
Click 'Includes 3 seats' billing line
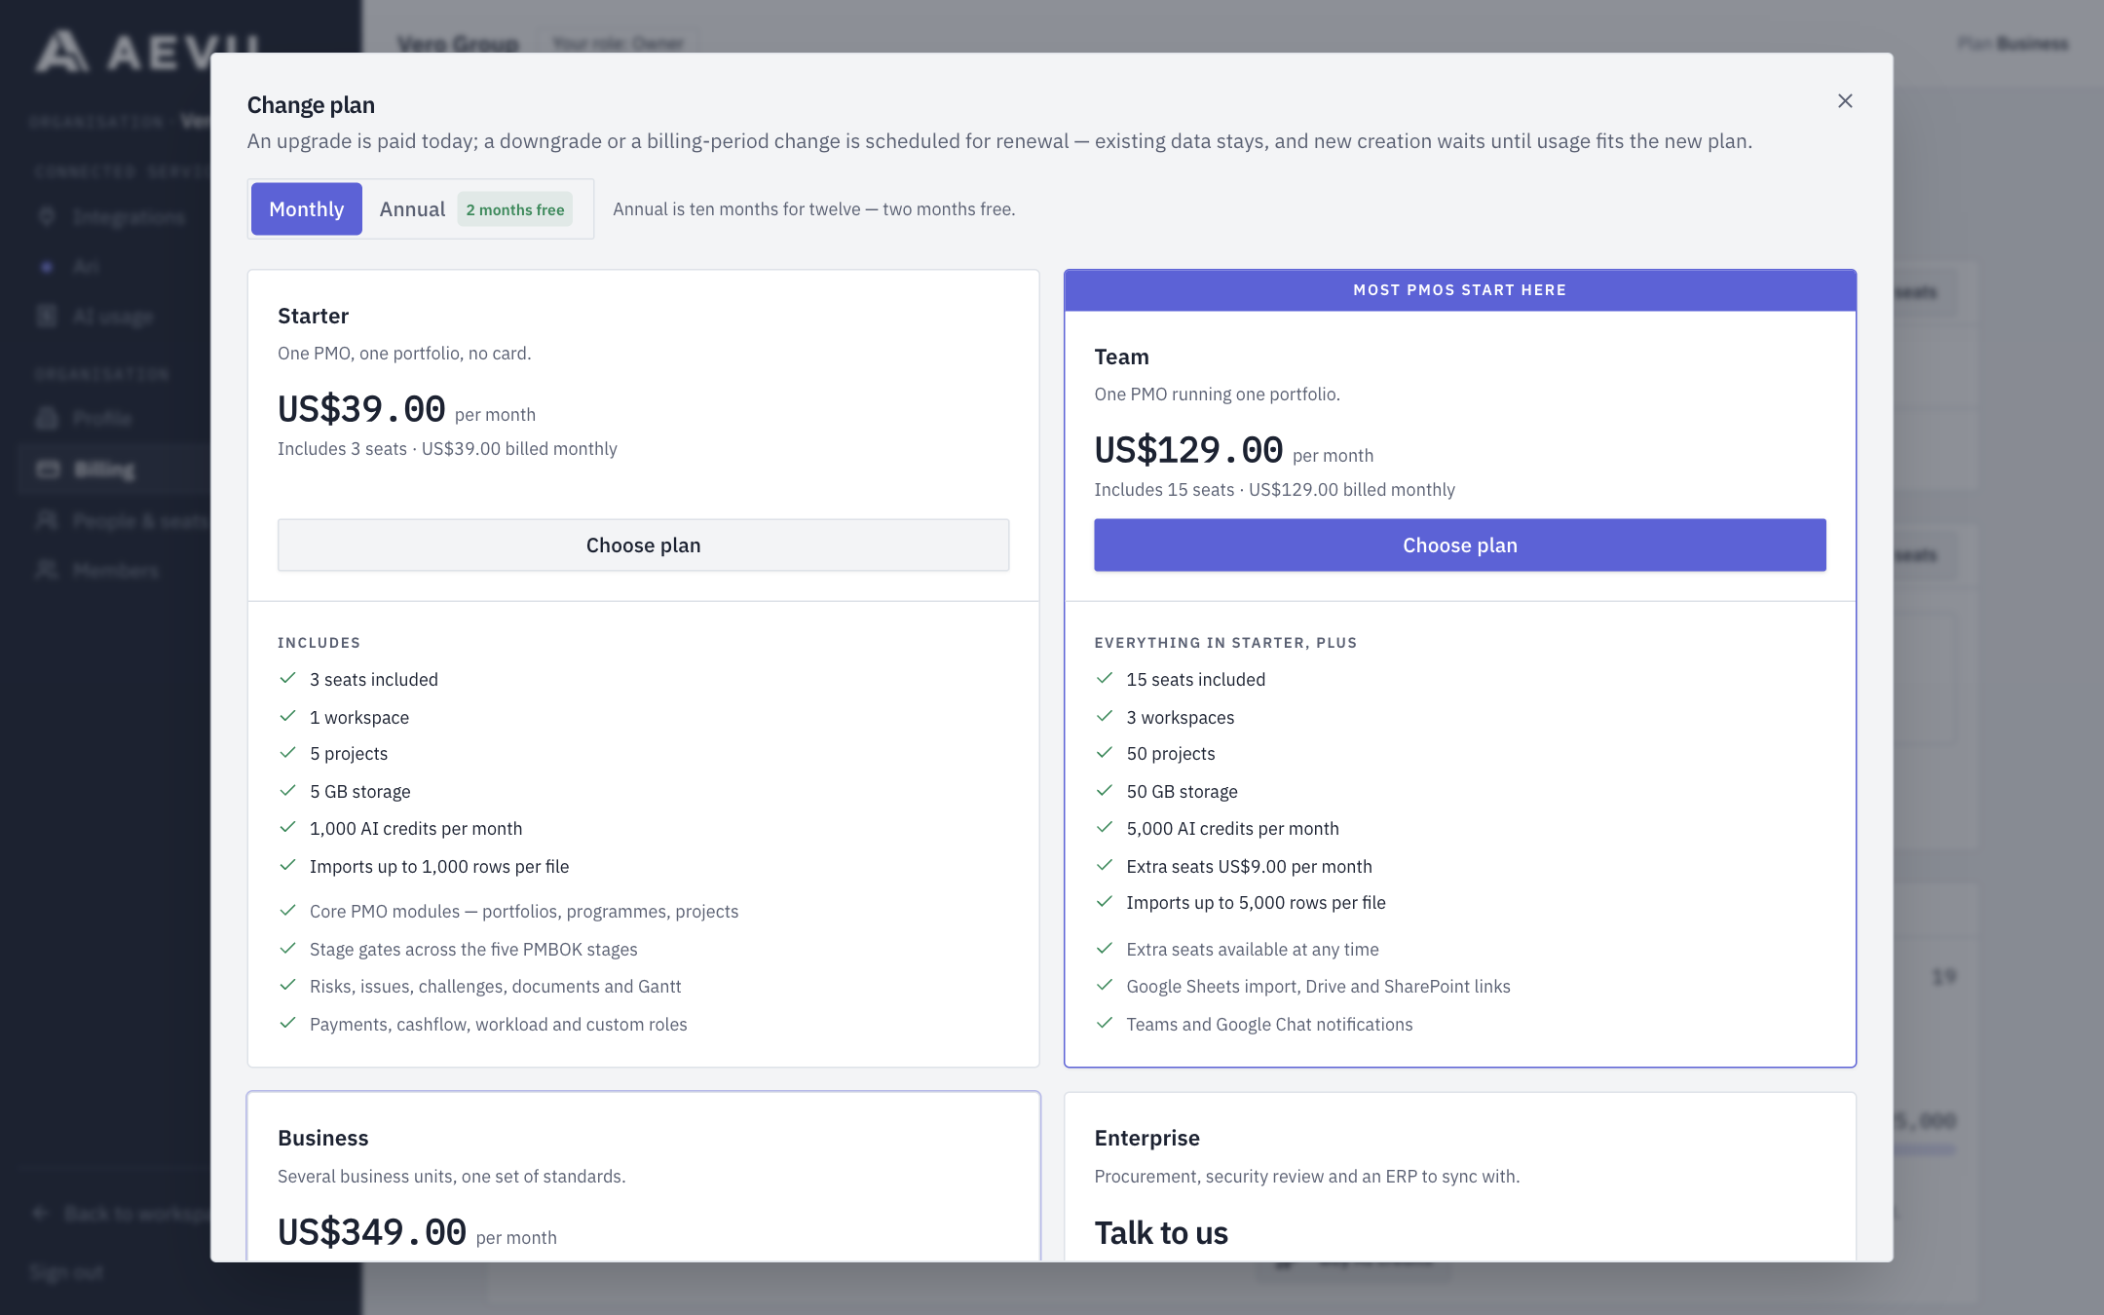[447, 449]
